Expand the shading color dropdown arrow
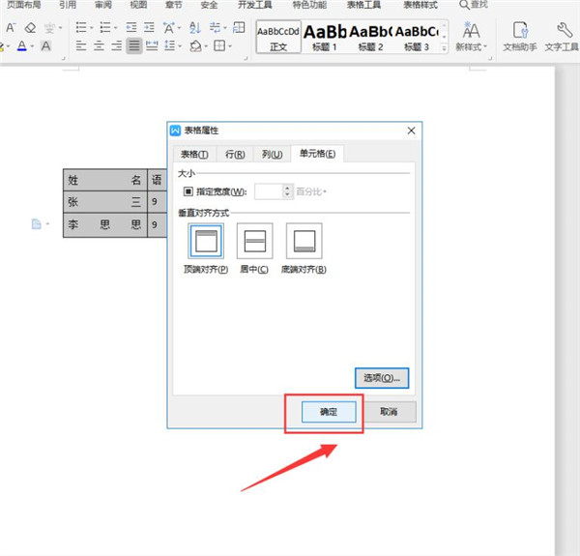The width and height of the screenshot is (580, 556). pyautogui.click(x=206, y=46)
